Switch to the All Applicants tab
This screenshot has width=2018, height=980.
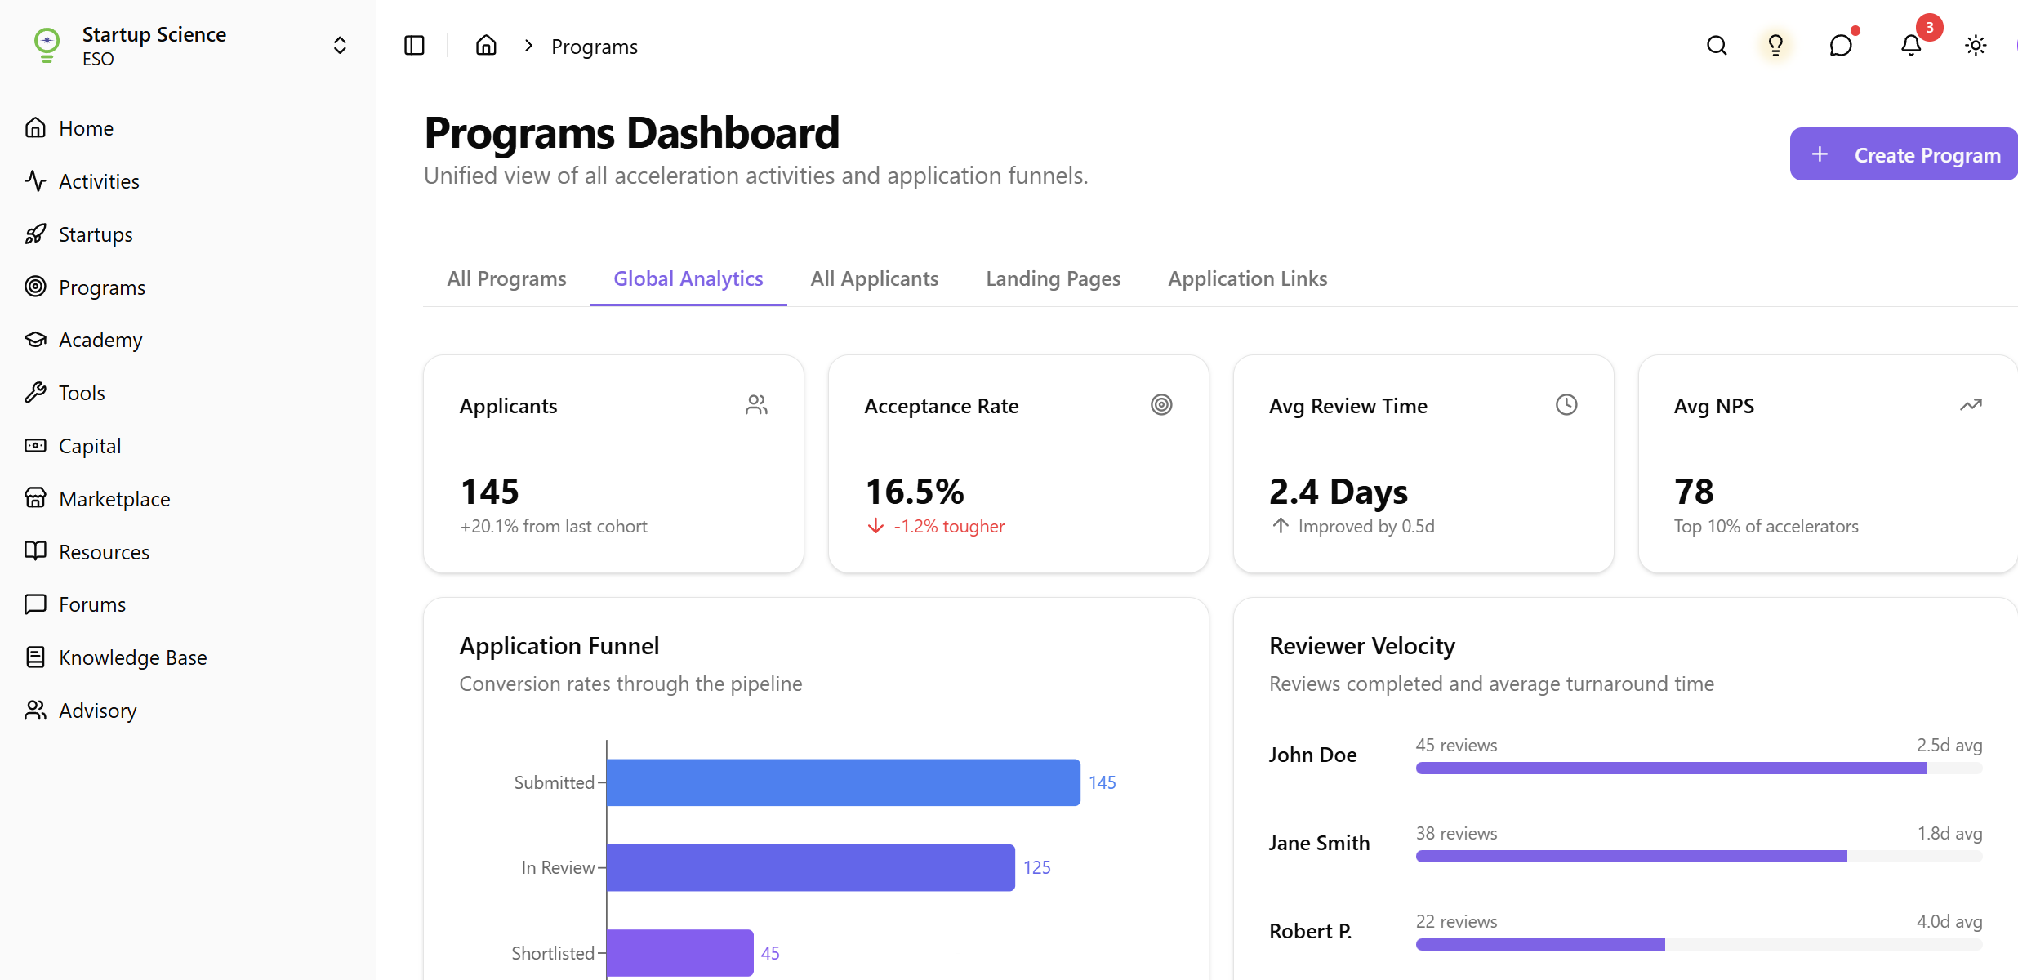click(875, 278)
